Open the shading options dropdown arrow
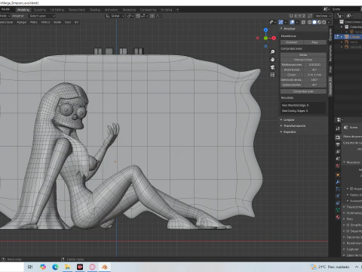 [x=329, y=22]
